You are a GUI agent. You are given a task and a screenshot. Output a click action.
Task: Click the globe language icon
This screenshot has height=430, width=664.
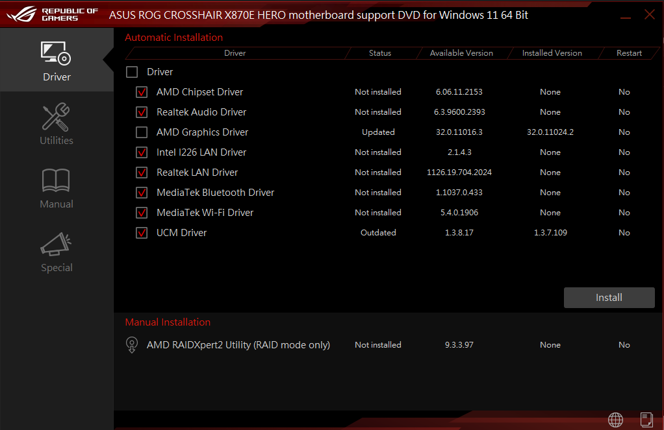click(x=615, y=420)
